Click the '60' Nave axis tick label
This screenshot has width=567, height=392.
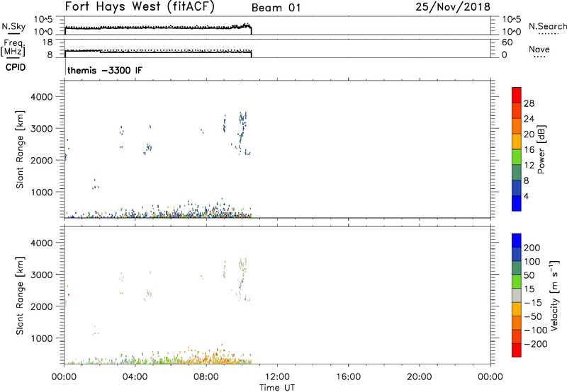pos(507,42)
